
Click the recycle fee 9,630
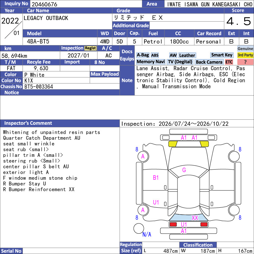coord(41,68)
